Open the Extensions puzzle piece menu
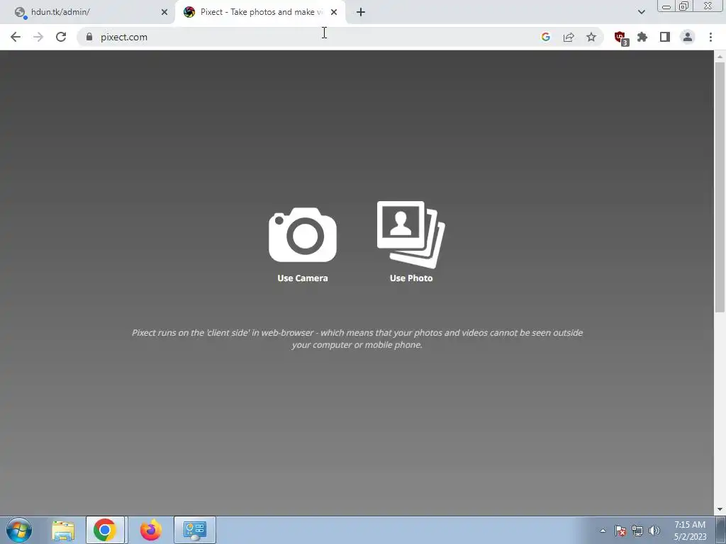The height and width of the screenshot is (544, 726). pos(642,37)
